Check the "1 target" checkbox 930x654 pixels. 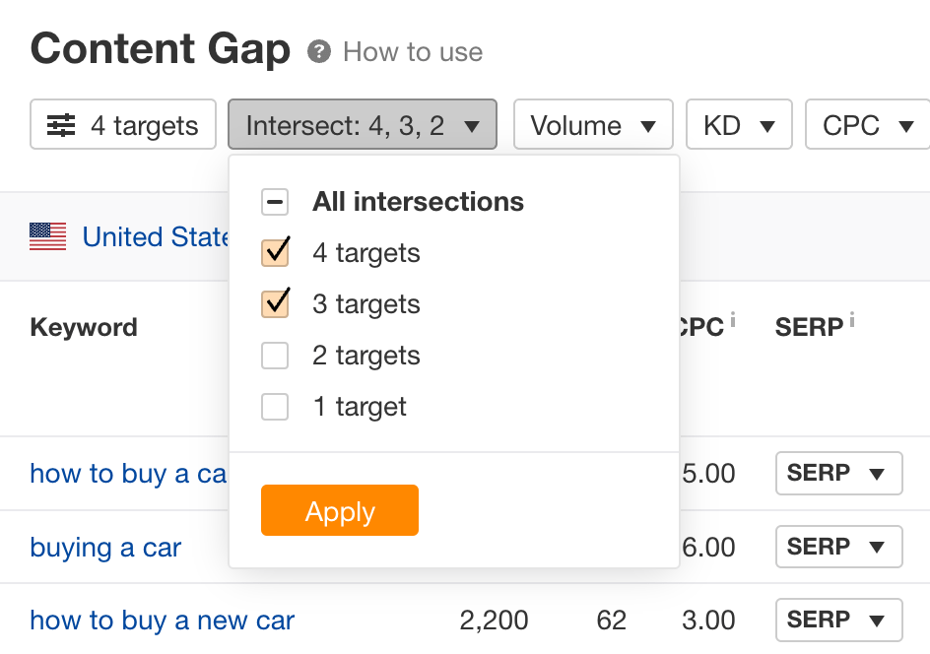[275, 407]
